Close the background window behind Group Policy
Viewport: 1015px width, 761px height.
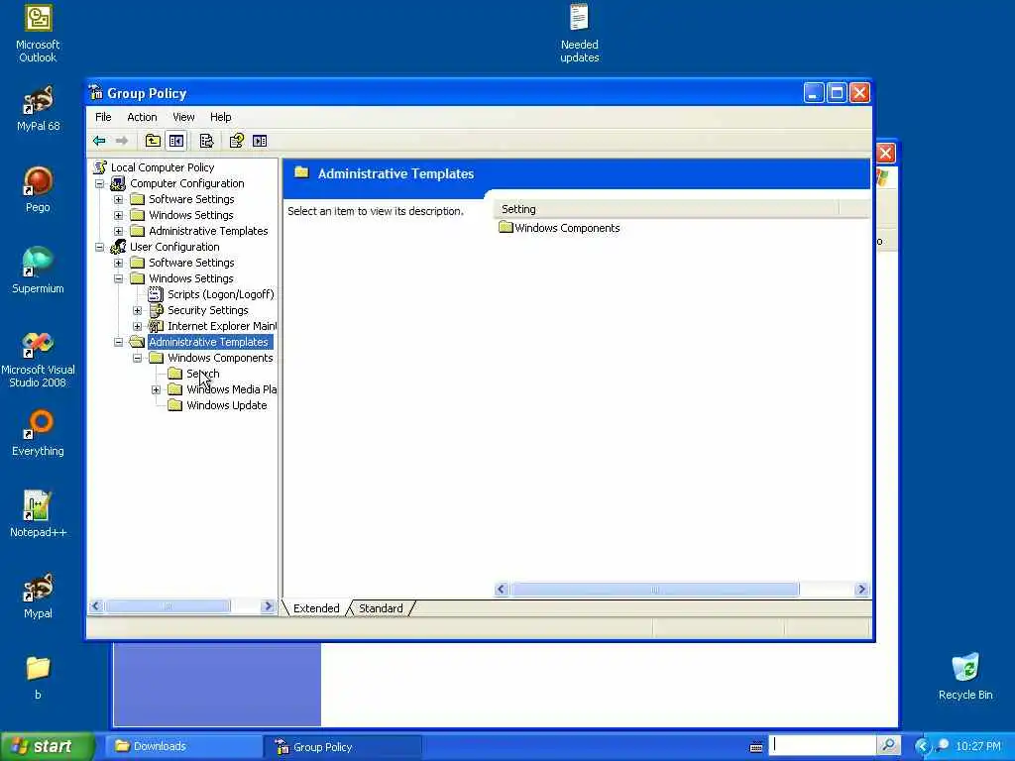pos(885,154)
